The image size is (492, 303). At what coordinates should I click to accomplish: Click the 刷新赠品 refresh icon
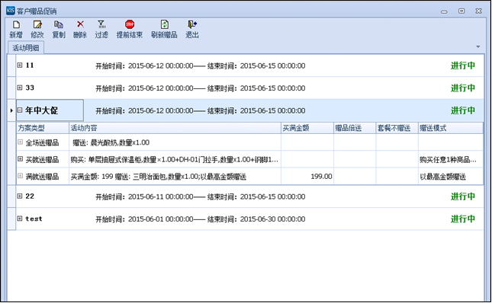(165, 24)
